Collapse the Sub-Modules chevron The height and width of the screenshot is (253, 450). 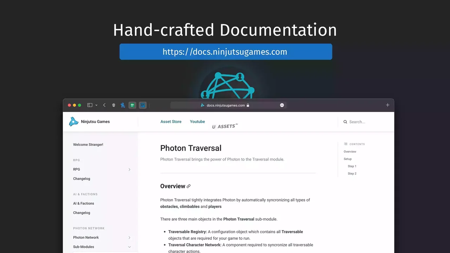click(x=129, y=247)
